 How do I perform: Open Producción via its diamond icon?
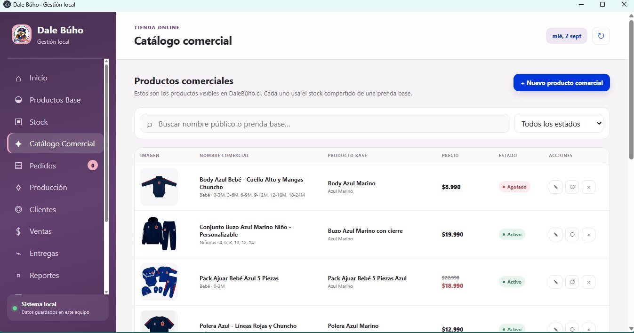(x=18, y=188)
